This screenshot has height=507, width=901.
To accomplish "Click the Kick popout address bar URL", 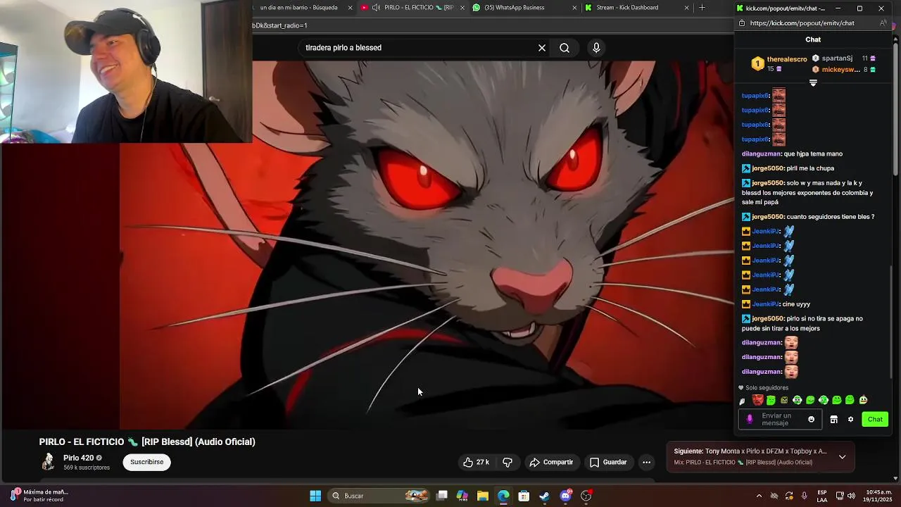I will click(x=802, y=23).
